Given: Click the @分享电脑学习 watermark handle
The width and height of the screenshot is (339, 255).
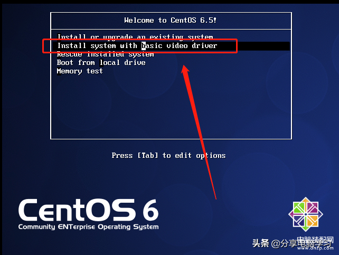Looking at the screenshot, I should point(302,243).
